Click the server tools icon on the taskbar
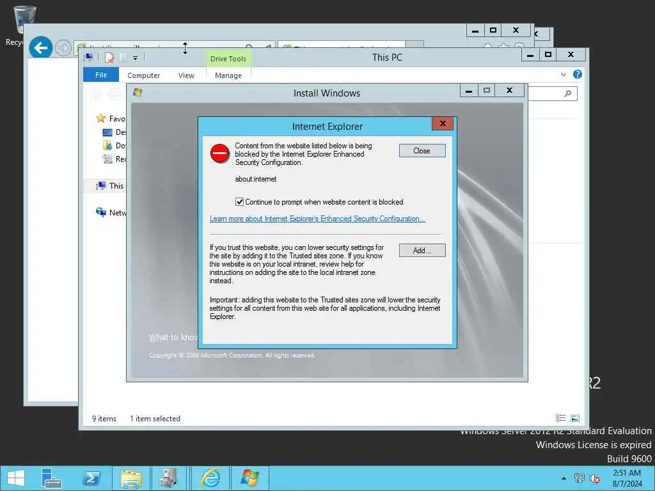Screen dimensions: 655x491 (169, 478)
